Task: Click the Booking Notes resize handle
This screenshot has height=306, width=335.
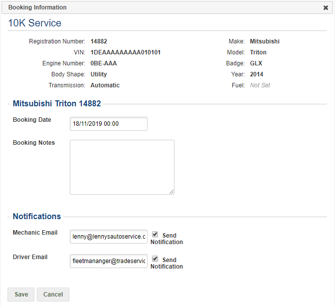Action: pos(171,192)
